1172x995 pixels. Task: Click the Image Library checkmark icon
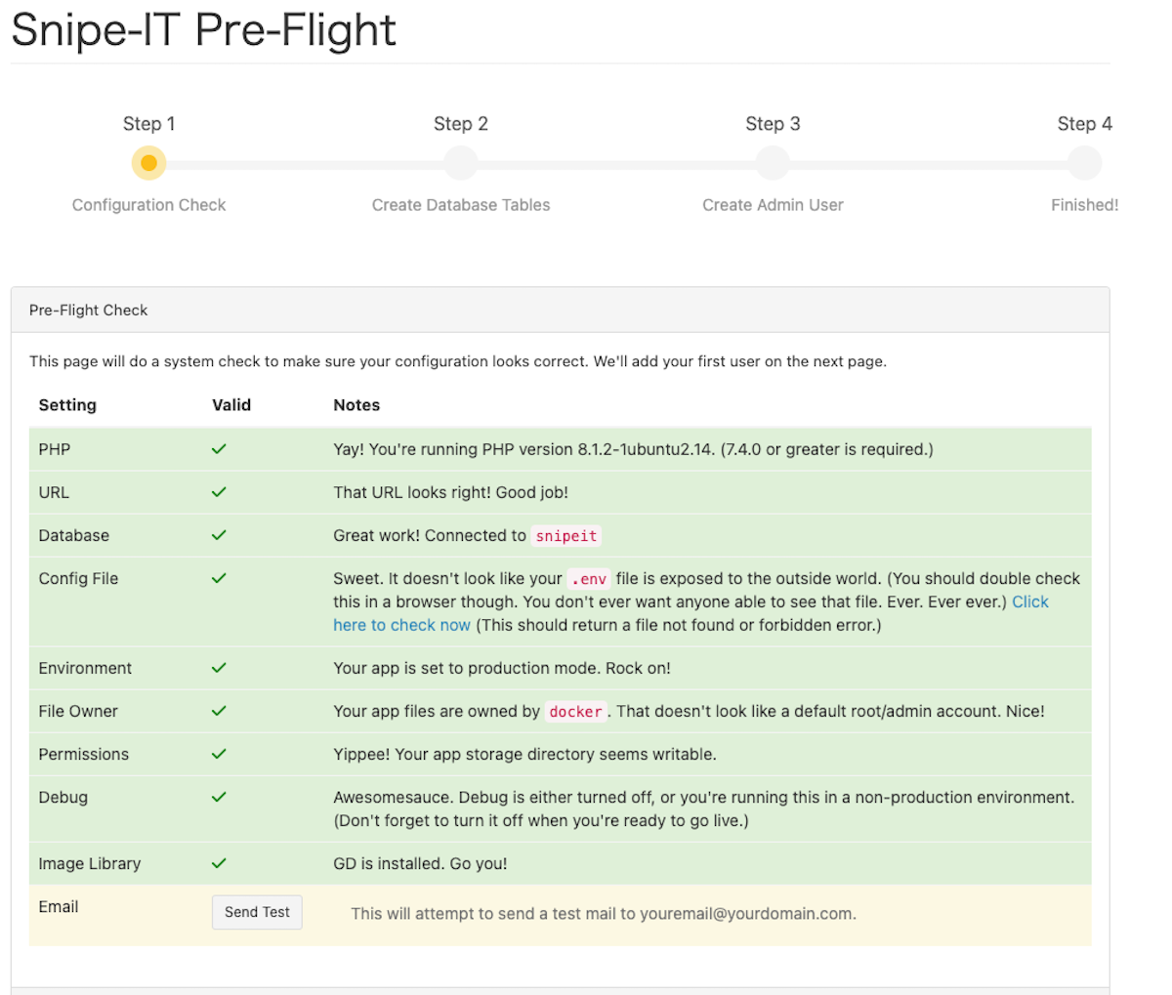tap(219, 863)
